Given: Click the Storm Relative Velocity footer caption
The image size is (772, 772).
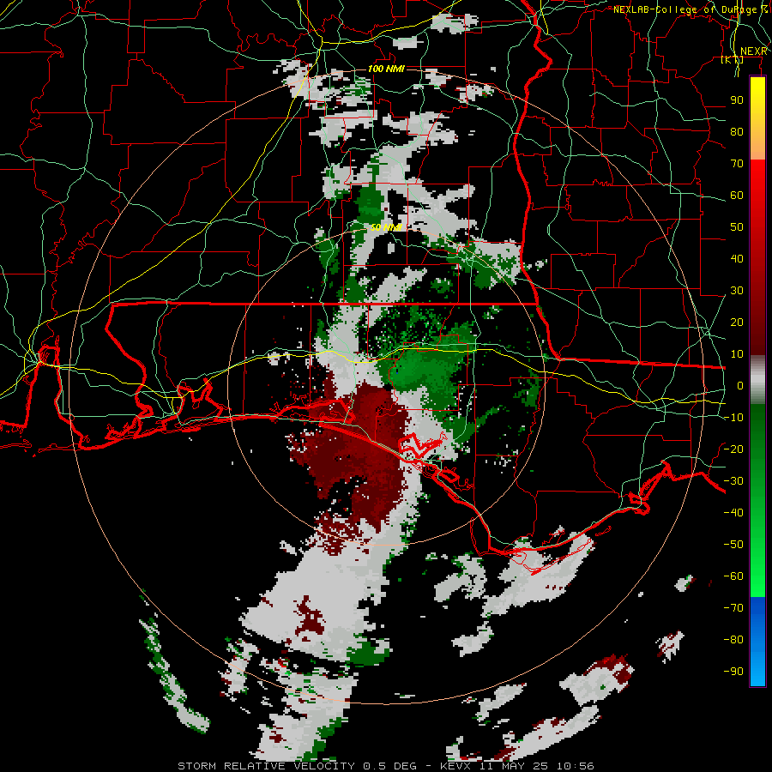Looking at the screenshot, I should click(x=385, y=766).
